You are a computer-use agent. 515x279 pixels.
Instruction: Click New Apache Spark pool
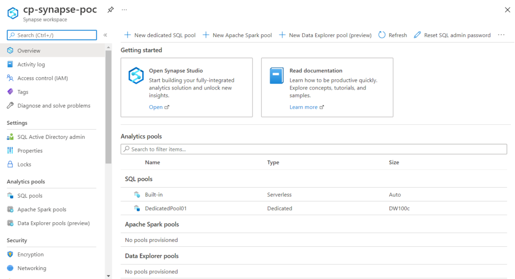pos(237,35)
